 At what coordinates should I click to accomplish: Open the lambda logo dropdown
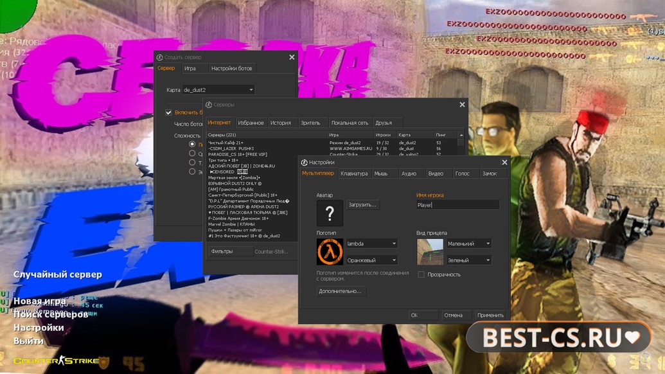click(x=371, y=244)
